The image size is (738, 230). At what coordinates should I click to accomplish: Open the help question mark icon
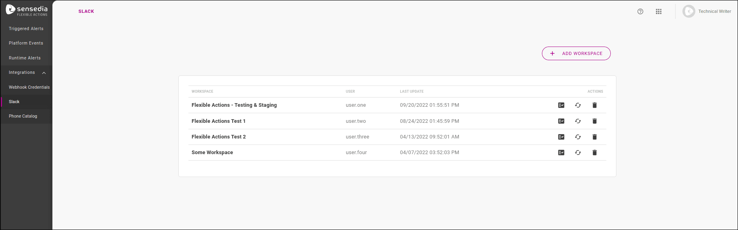640,12
